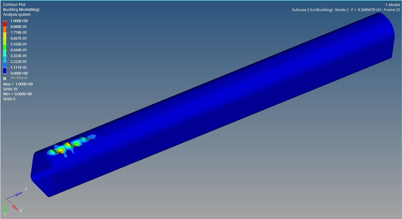Click the gray No Result swatch
This screenshot has height=219, width=402.
[x=5, y=78]
